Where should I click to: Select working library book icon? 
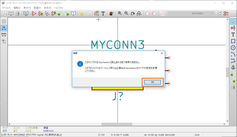pos(11,13)
